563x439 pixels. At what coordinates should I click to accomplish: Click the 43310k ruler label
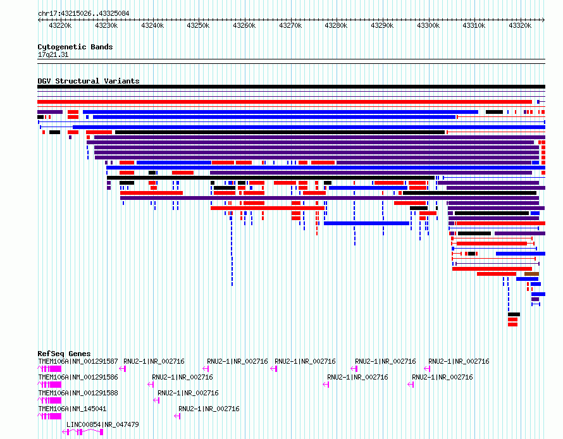pos(474,25)
